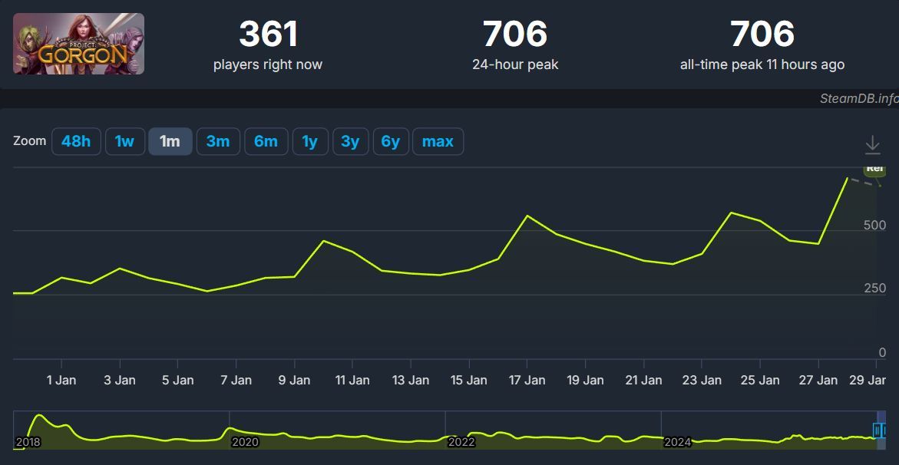Click the Project Gorgon game thumbnail
This screenshot has width=899, height=465.
pyautogui.click(x=78, y=44)
